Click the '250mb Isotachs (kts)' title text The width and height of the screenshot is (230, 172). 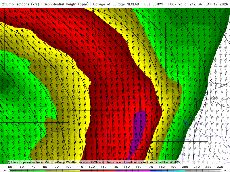tap(20, 4)
